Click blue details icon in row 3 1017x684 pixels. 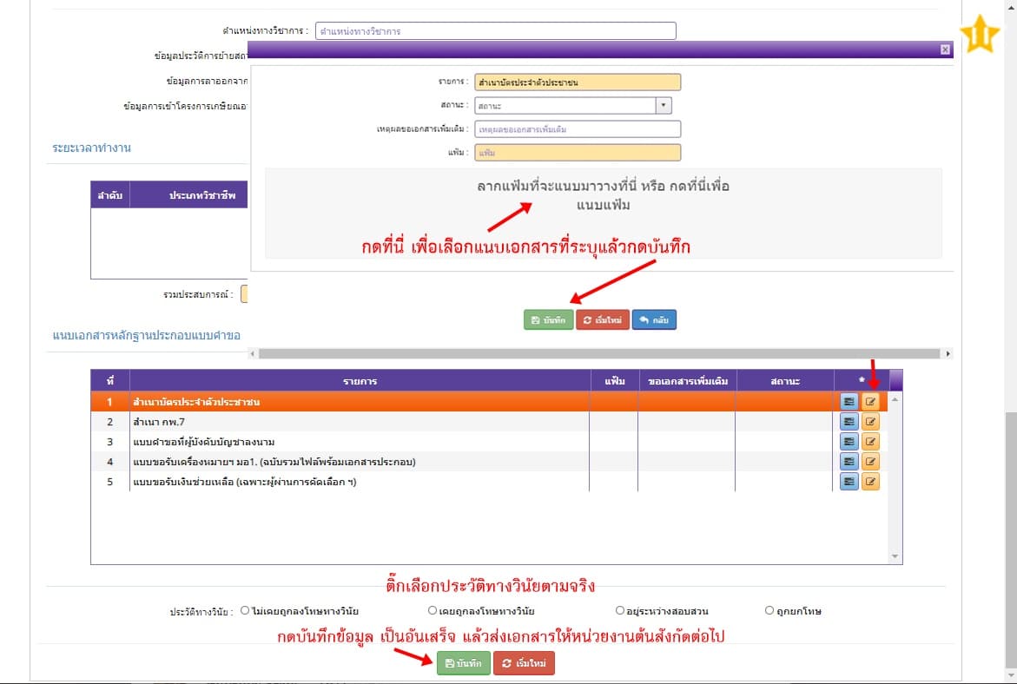pyautogui.click(x=849, y=441)
